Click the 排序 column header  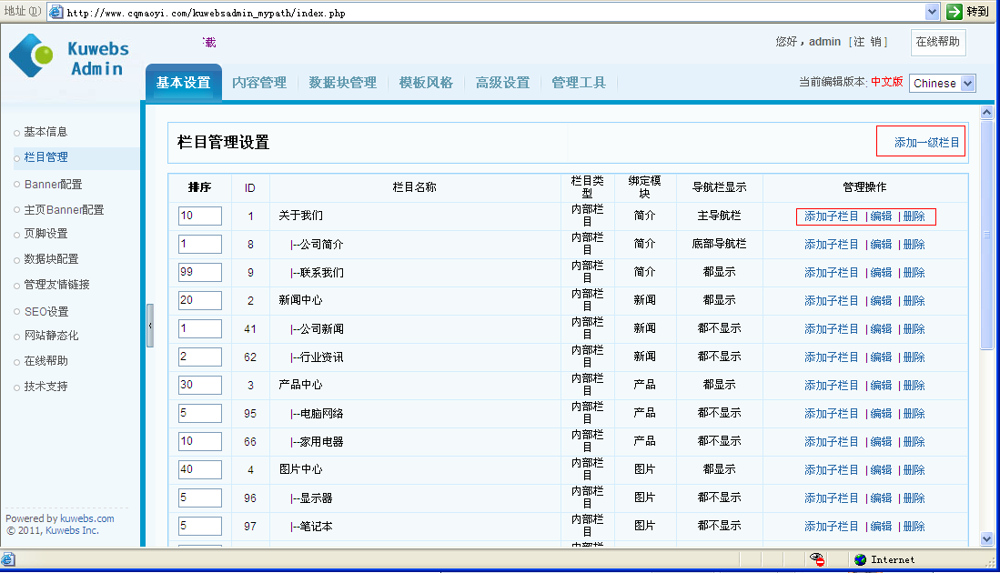(x=199, y=187)
